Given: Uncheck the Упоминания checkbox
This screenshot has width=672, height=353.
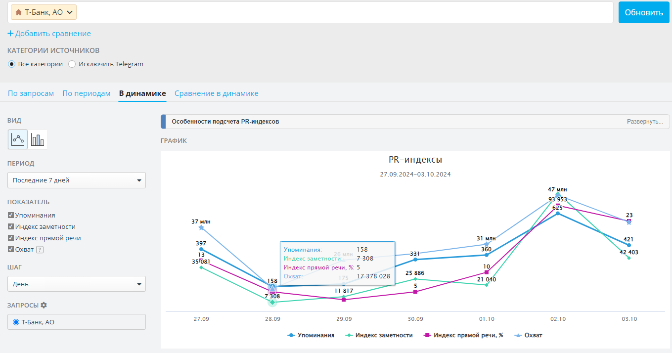Looking at the screenshot, I should [x=11, y=215].
